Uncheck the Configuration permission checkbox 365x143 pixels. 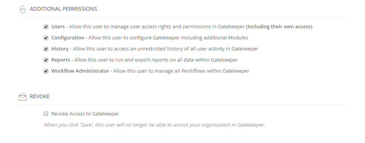coord(46,38)
